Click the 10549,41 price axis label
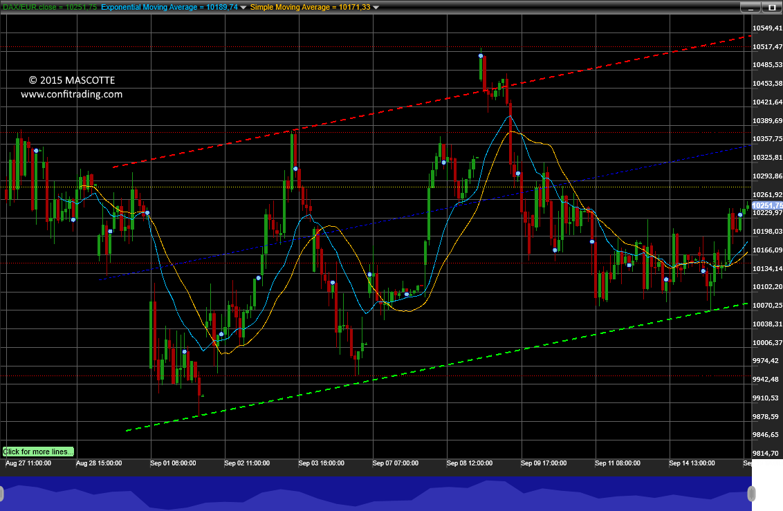This screenshot has width=783, height=511. 768,28
